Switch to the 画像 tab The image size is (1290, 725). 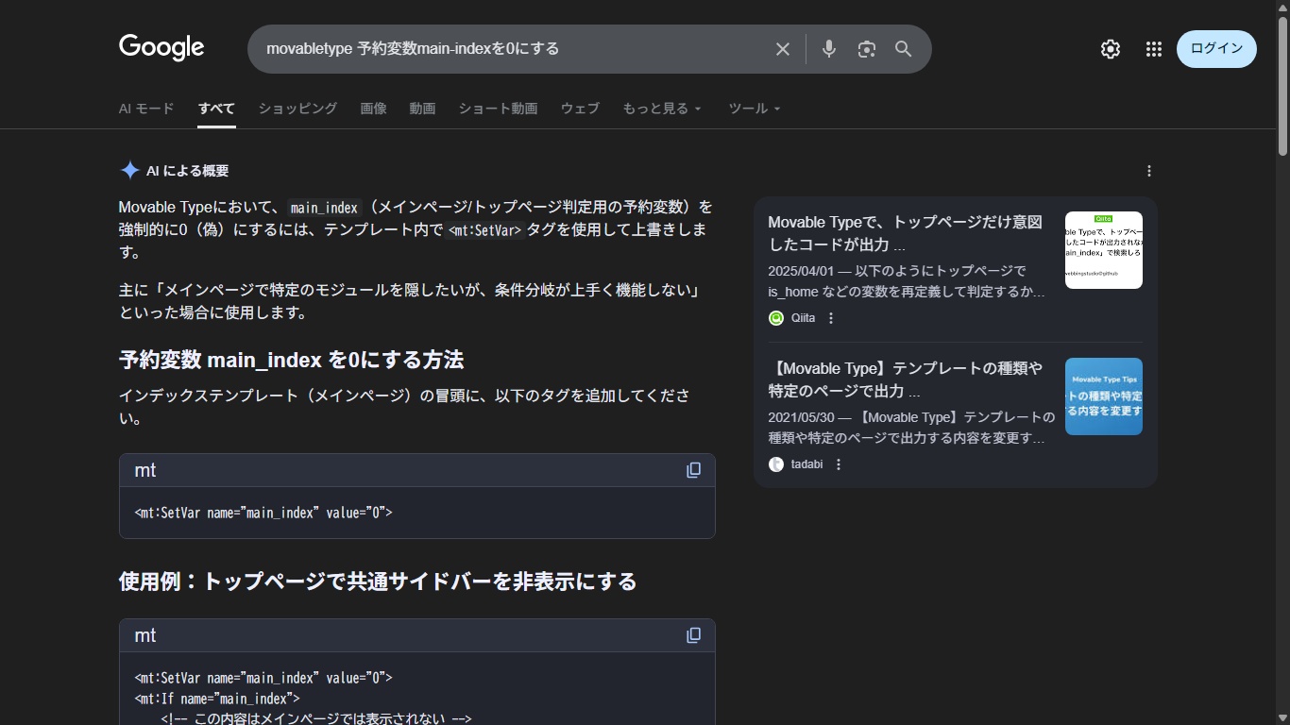pyautogui.click(x=373, y=109)
